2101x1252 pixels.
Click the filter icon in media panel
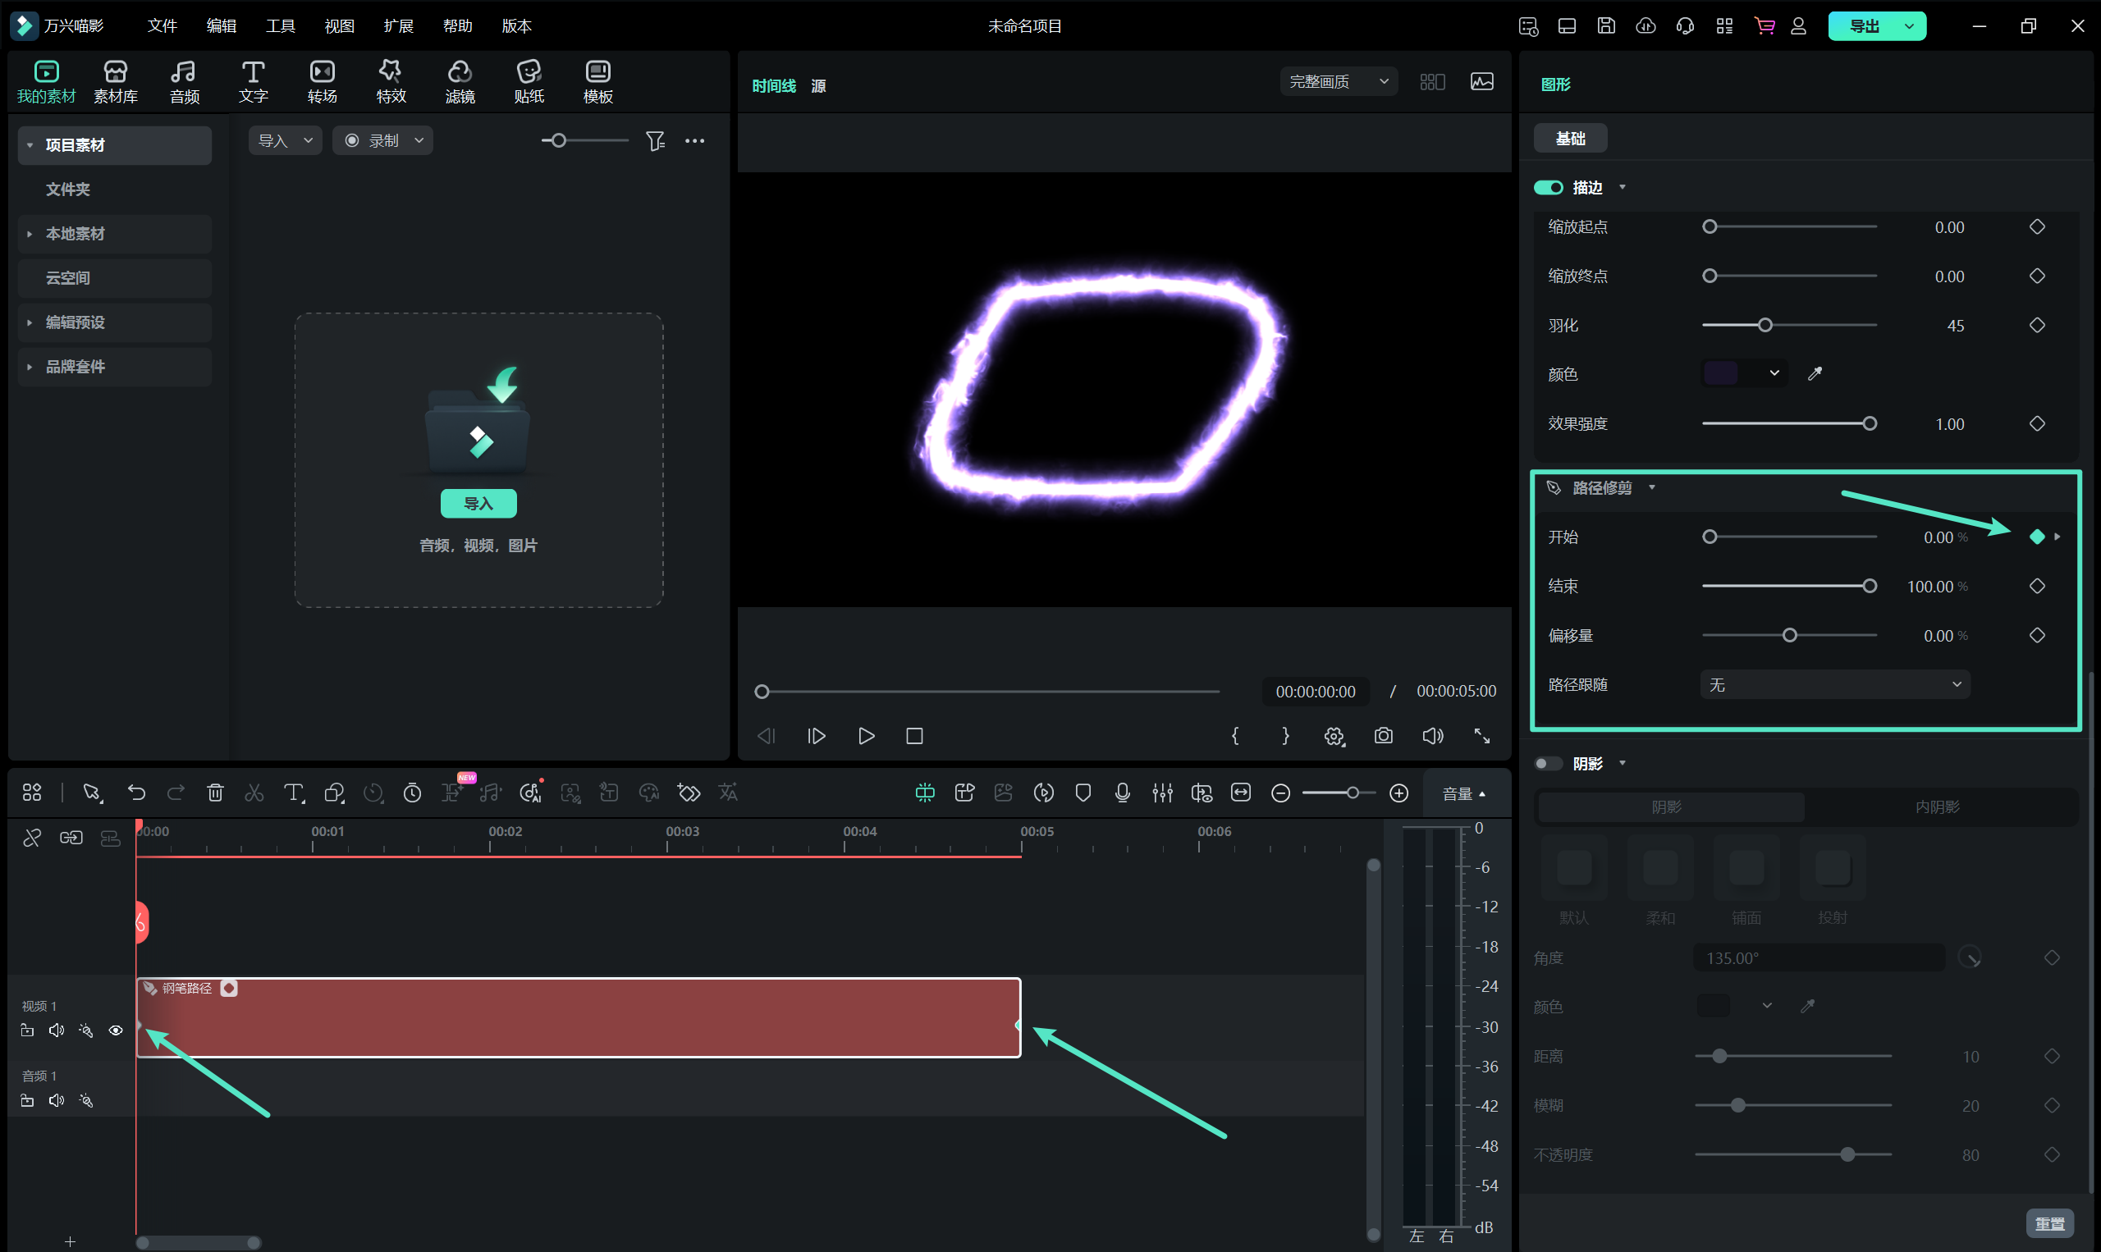tap(655, 141)
